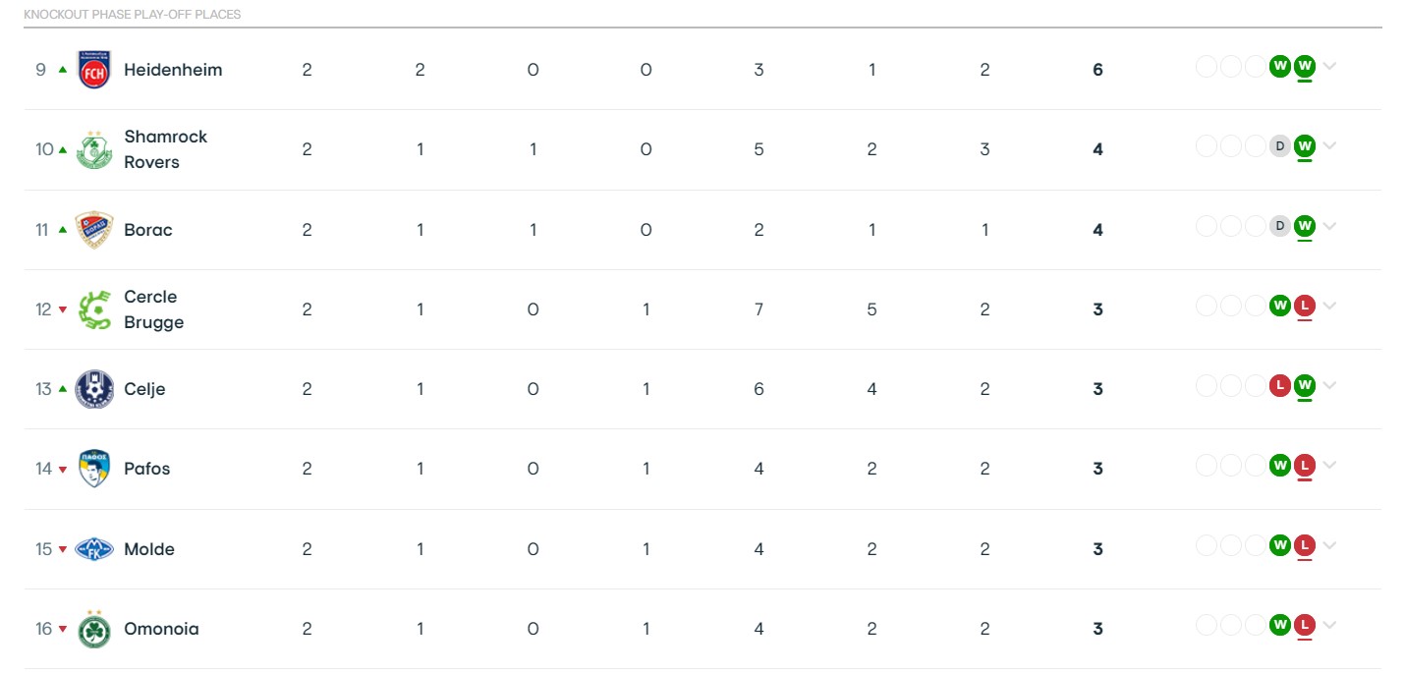Click the Cercle Brugge green logo
This screenshot has width=1405, height=673.
point(94,309)
